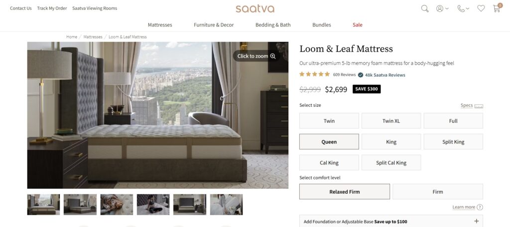Click the Specs ruler icon
This screenshot has width=510, height=227.
coord(479,106)
